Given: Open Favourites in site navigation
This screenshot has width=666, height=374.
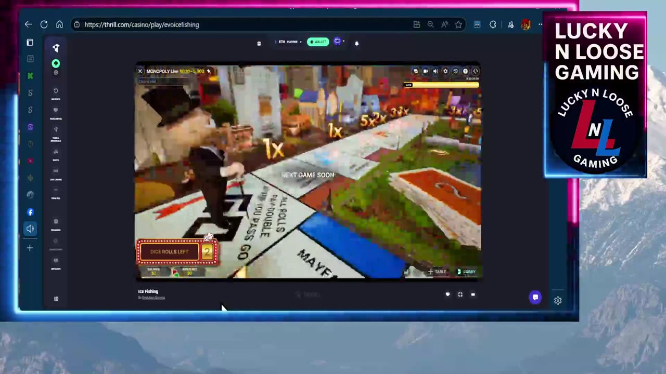Looking at the screenshot, I should pyautogui.click(x=56, y=113).
